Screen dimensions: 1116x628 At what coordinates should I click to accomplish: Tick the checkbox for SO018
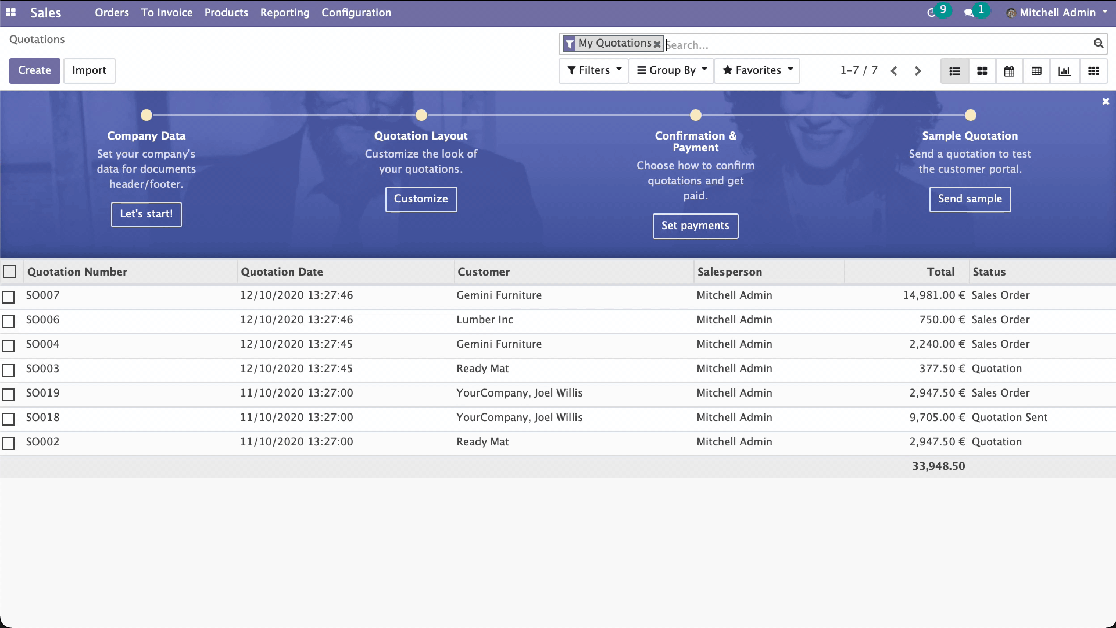pyautogui.click(x=8, y=419)
